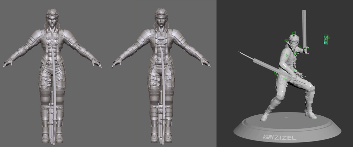The image size is (353, 147).
Task: Click the tip of the long horizontal sword
Action: [239, 52]
